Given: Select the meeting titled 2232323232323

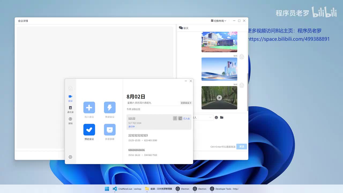Looking at the screenshot, I should [159, 138].
